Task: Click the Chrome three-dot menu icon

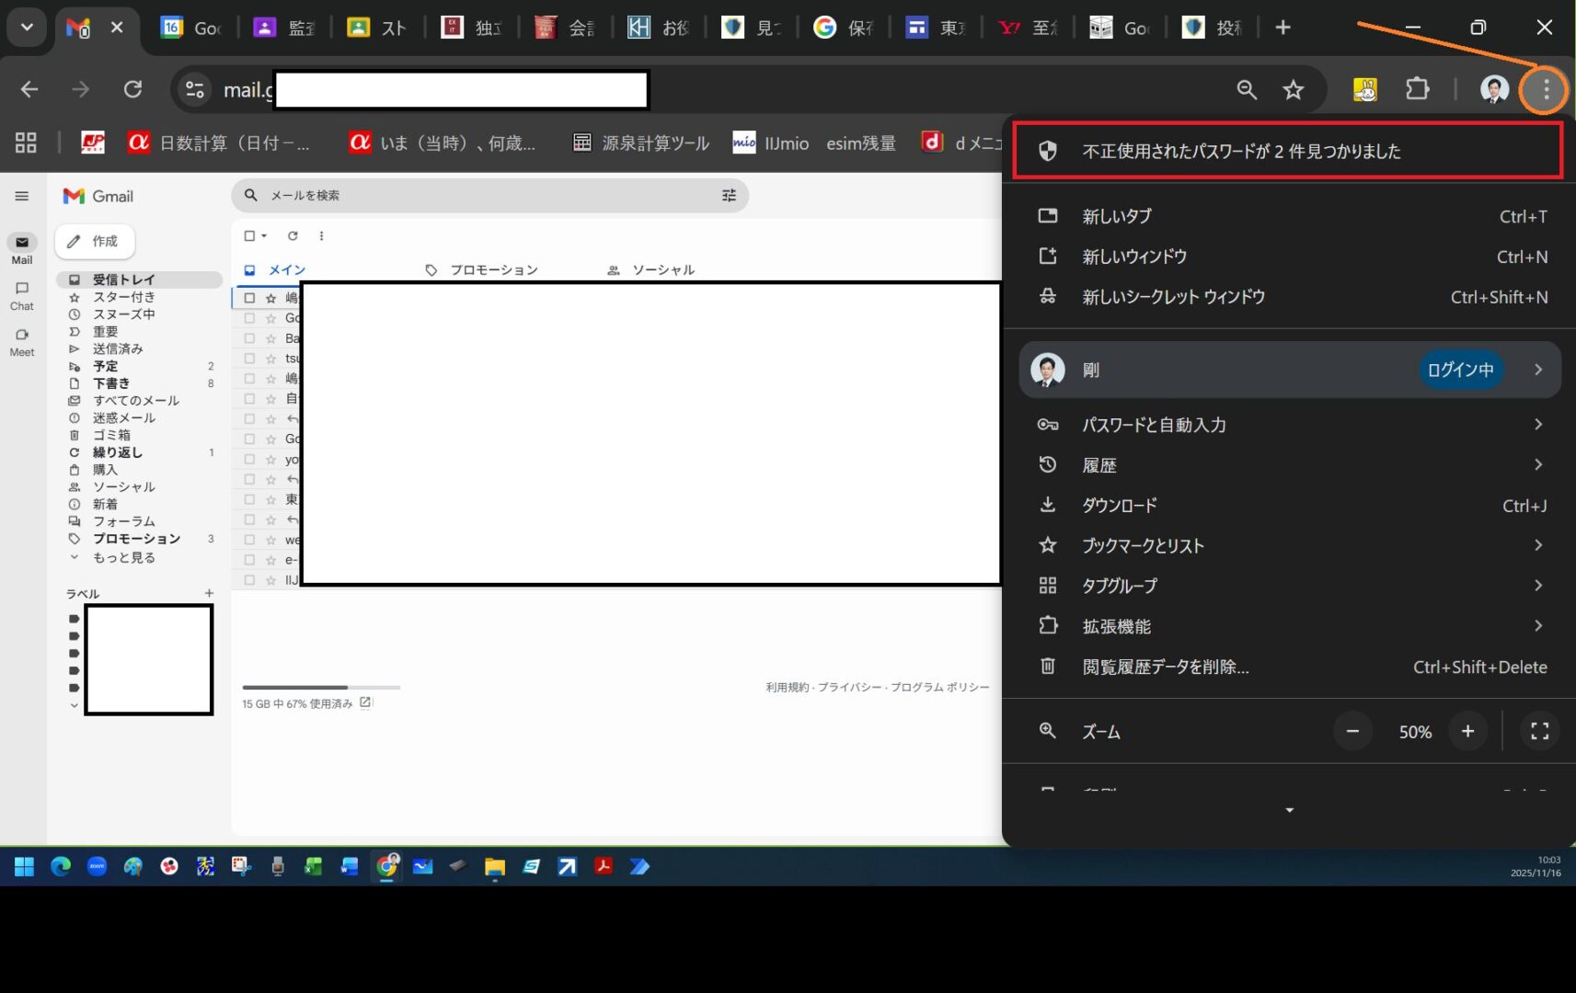Action: tap(1546, 89)
